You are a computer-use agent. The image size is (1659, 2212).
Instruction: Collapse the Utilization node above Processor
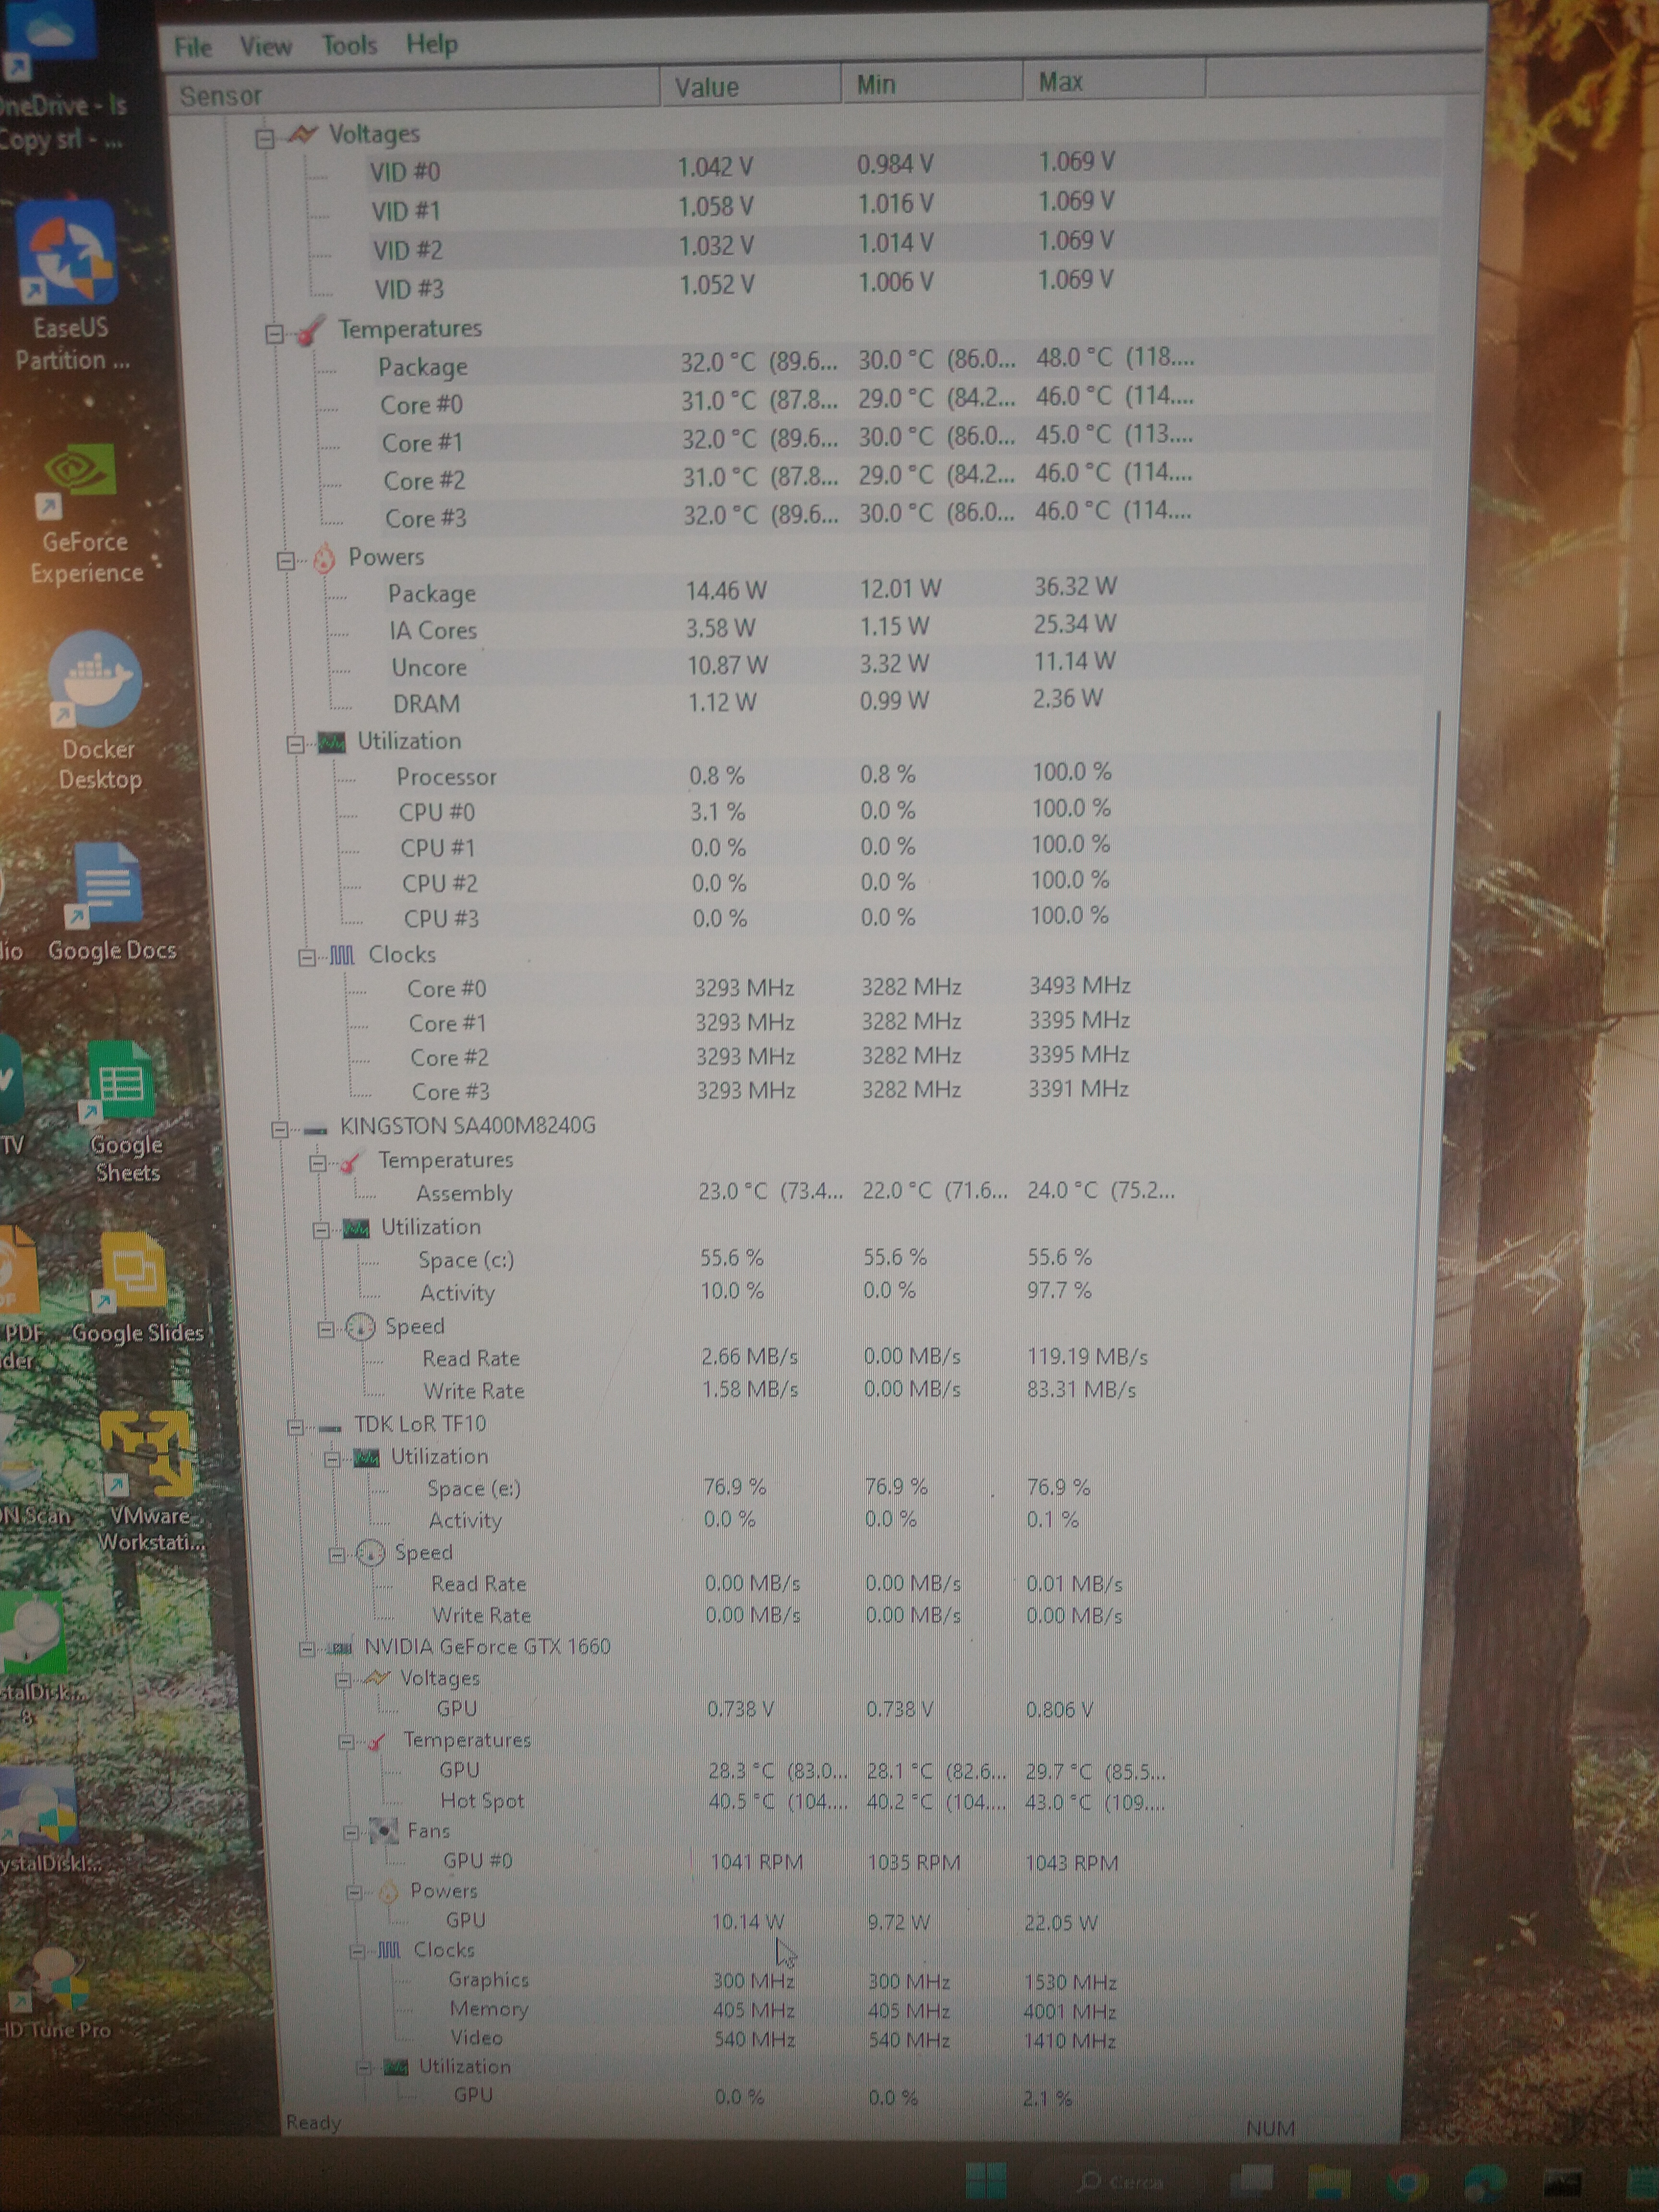pos(295,744)
